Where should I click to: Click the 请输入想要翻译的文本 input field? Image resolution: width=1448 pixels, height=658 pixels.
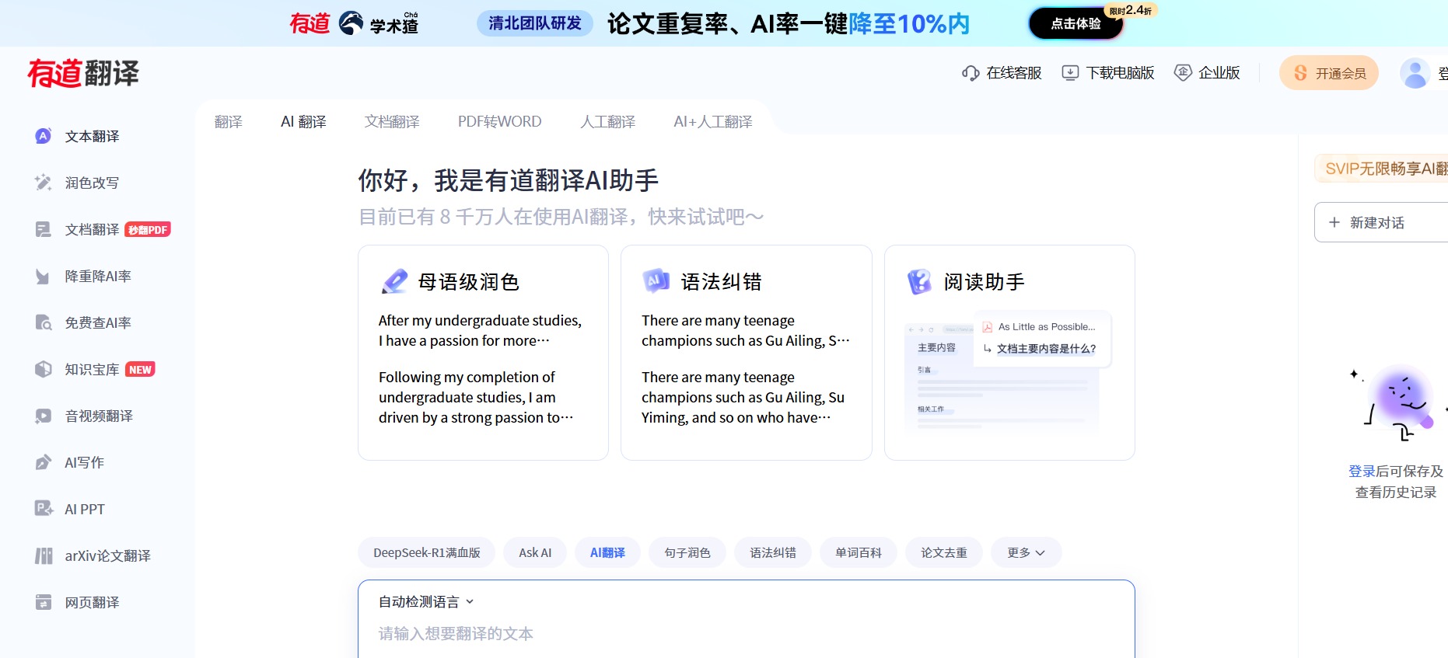[746, 634]
